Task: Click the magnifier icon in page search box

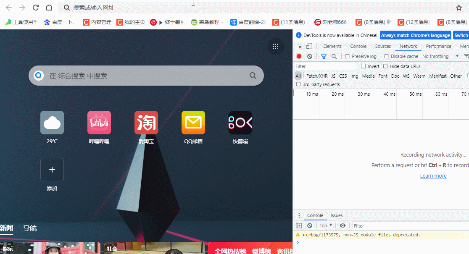Action: coord(253,76)
